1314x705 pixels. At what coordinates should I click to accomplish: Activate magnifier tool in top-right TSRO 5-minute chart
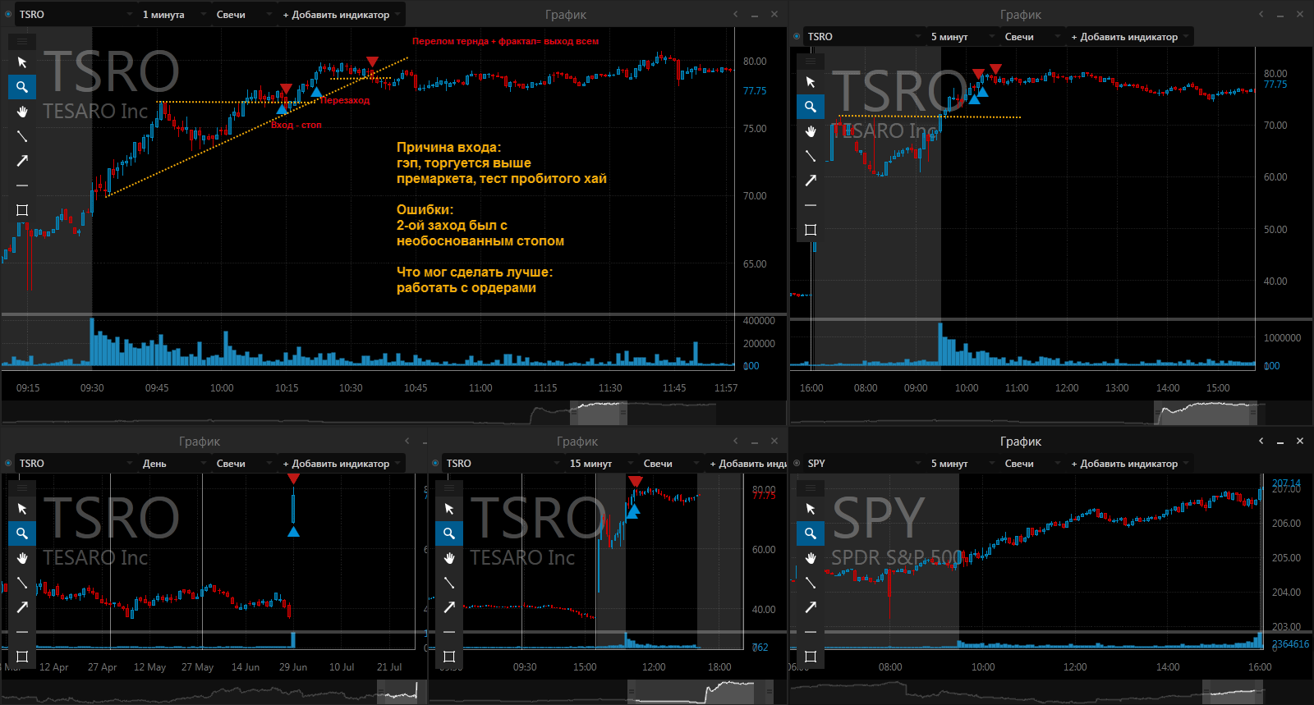tap(811, 107)
